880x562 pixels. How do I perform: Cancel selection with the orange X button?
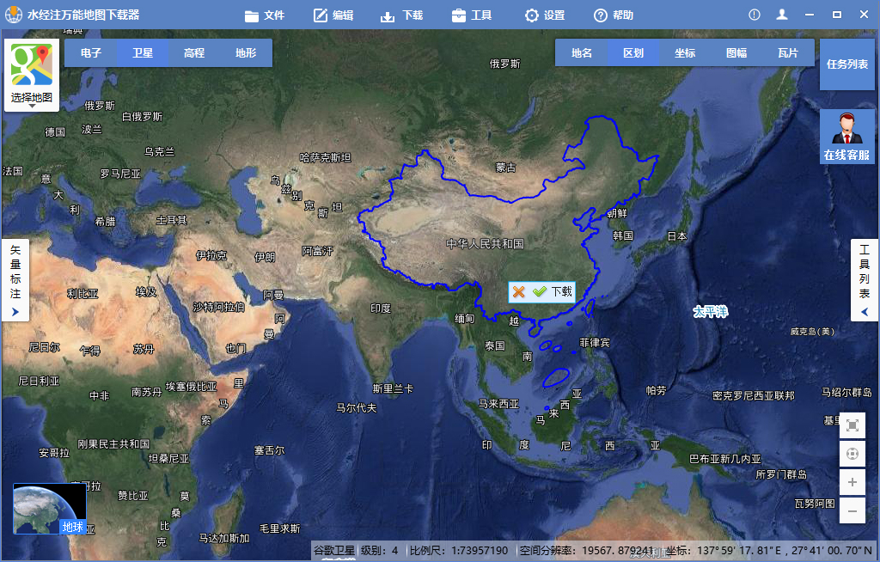(518, 291)
